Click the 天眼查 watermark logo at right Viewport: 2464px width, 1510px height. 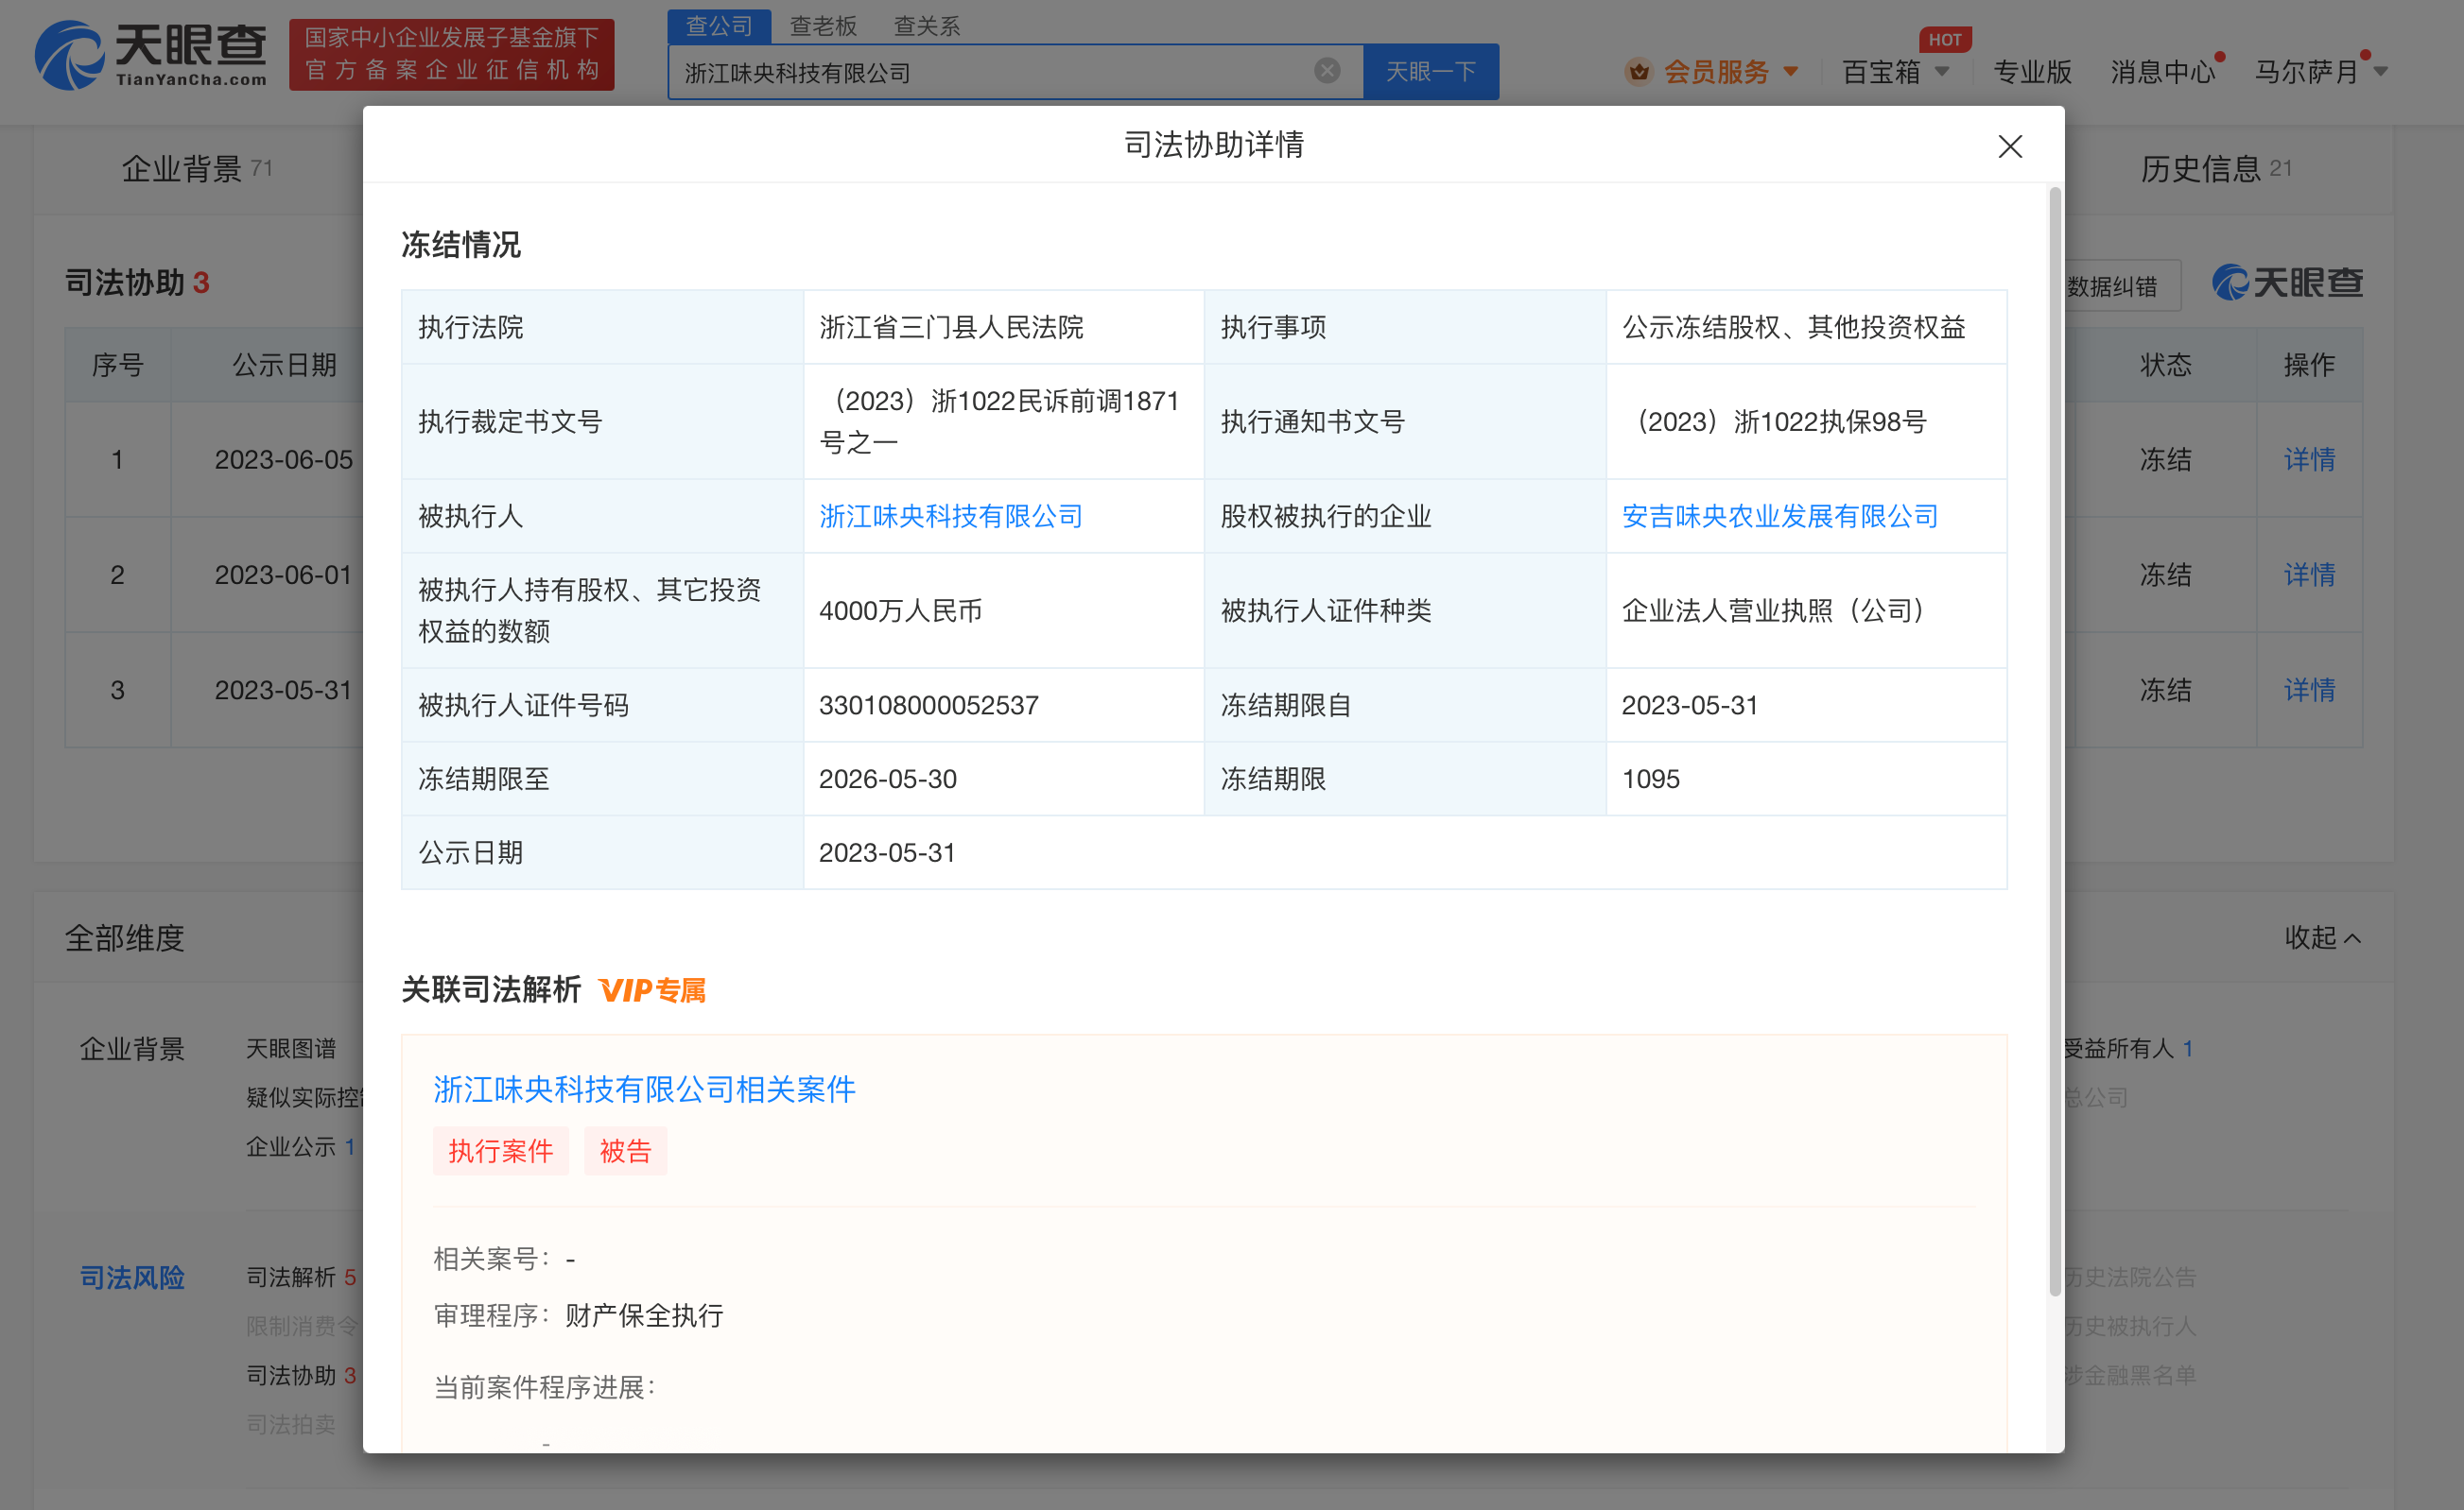pos(2287,283)
